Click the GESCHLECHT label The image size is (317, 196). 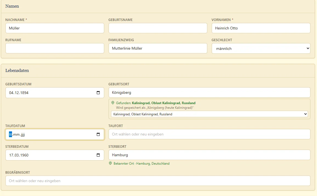point(222,40)
